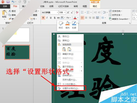Viewport: 137px width, 103px height.
Task: Switch to the 格式 drawing tools tab
Action: (95, 6)
